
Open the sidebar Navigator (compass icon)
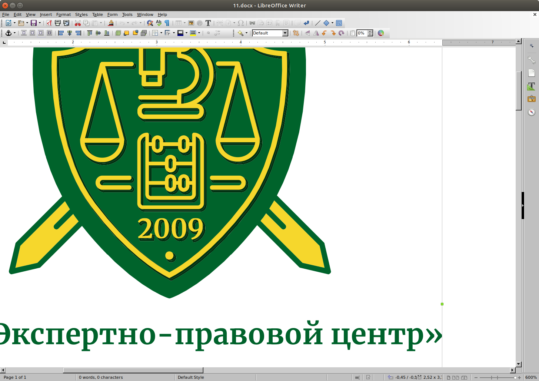pyautogui.click(x=532, y=112)
